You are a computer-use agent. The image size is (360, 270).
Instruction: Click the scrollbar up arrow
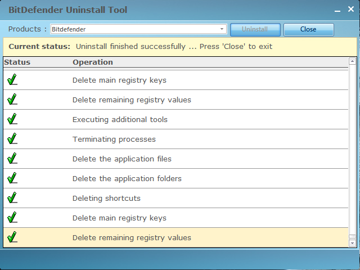point(352,61)
